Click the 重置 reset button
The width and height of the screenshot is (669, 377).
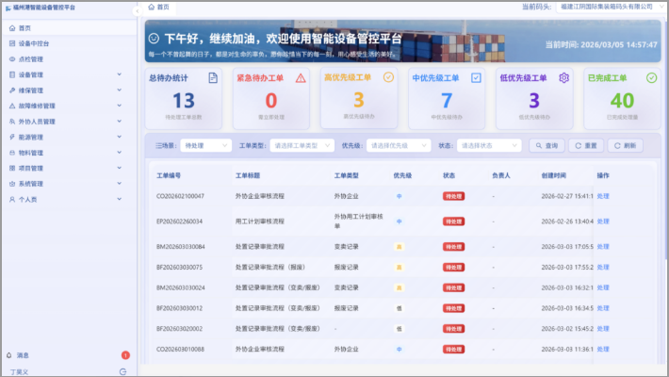click(586, 146)
